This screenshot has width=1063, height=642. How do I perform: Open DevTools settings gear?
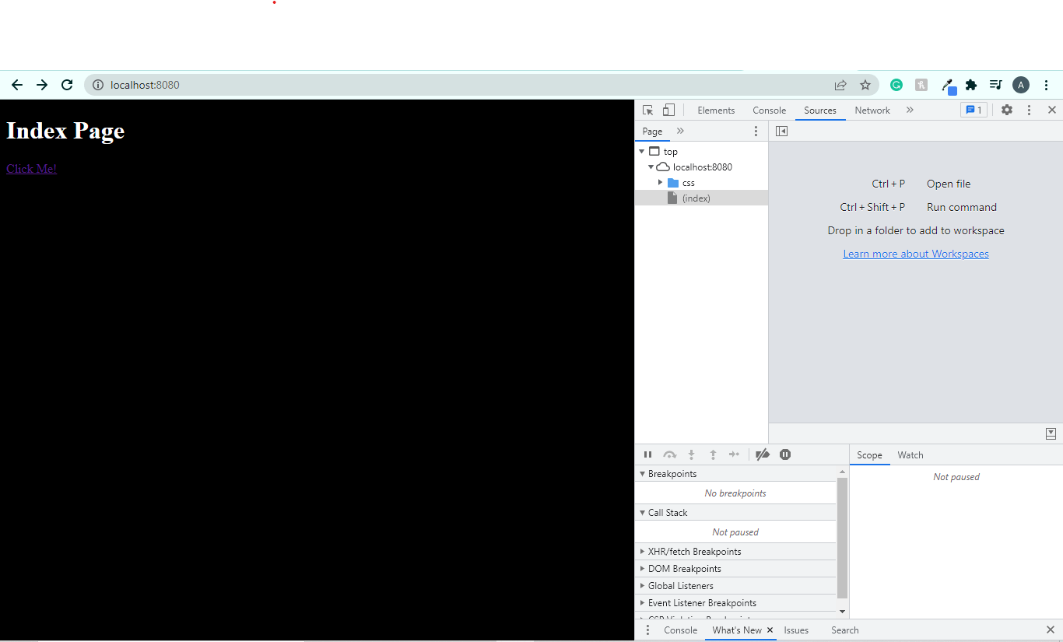[x=1007, y=110]
